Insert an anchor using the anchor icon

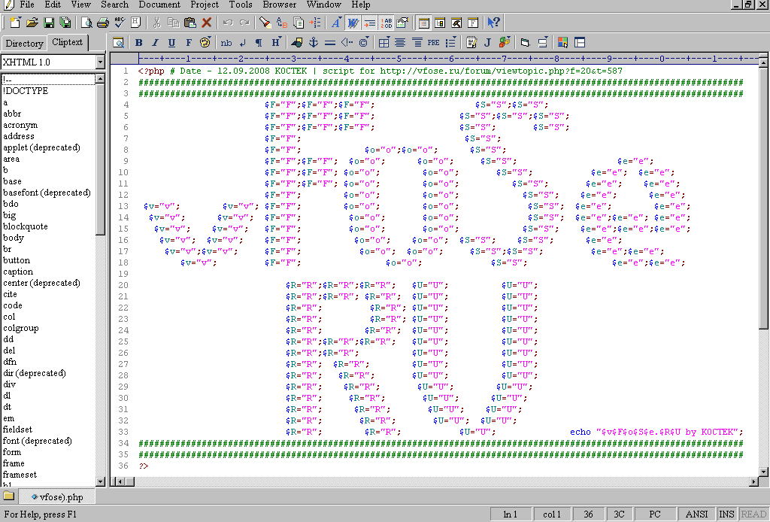point(314,43)
